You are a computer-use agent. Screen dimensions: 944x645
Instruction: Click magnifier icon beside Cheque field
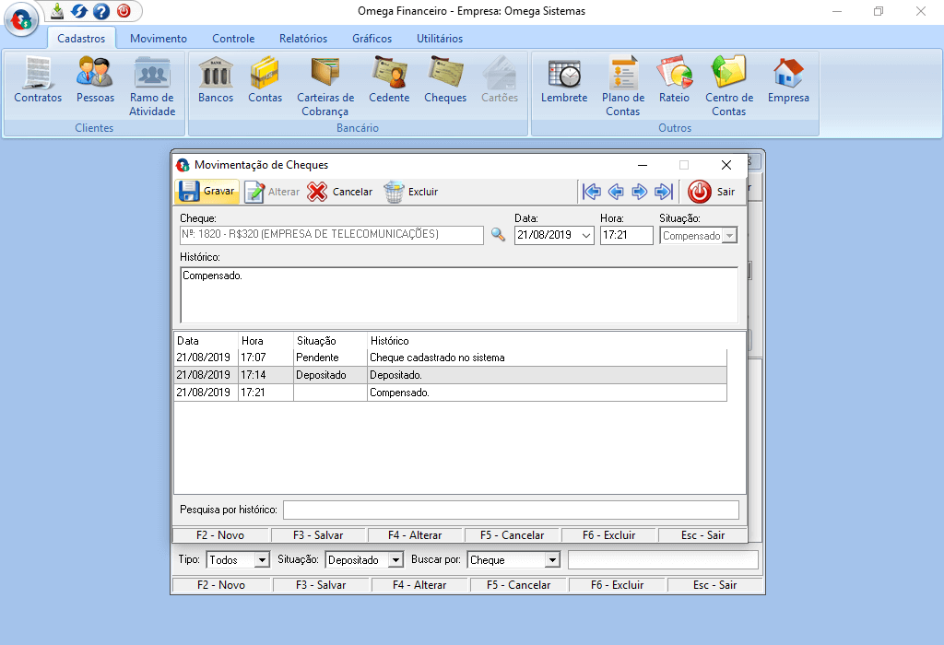pos(498,235)
